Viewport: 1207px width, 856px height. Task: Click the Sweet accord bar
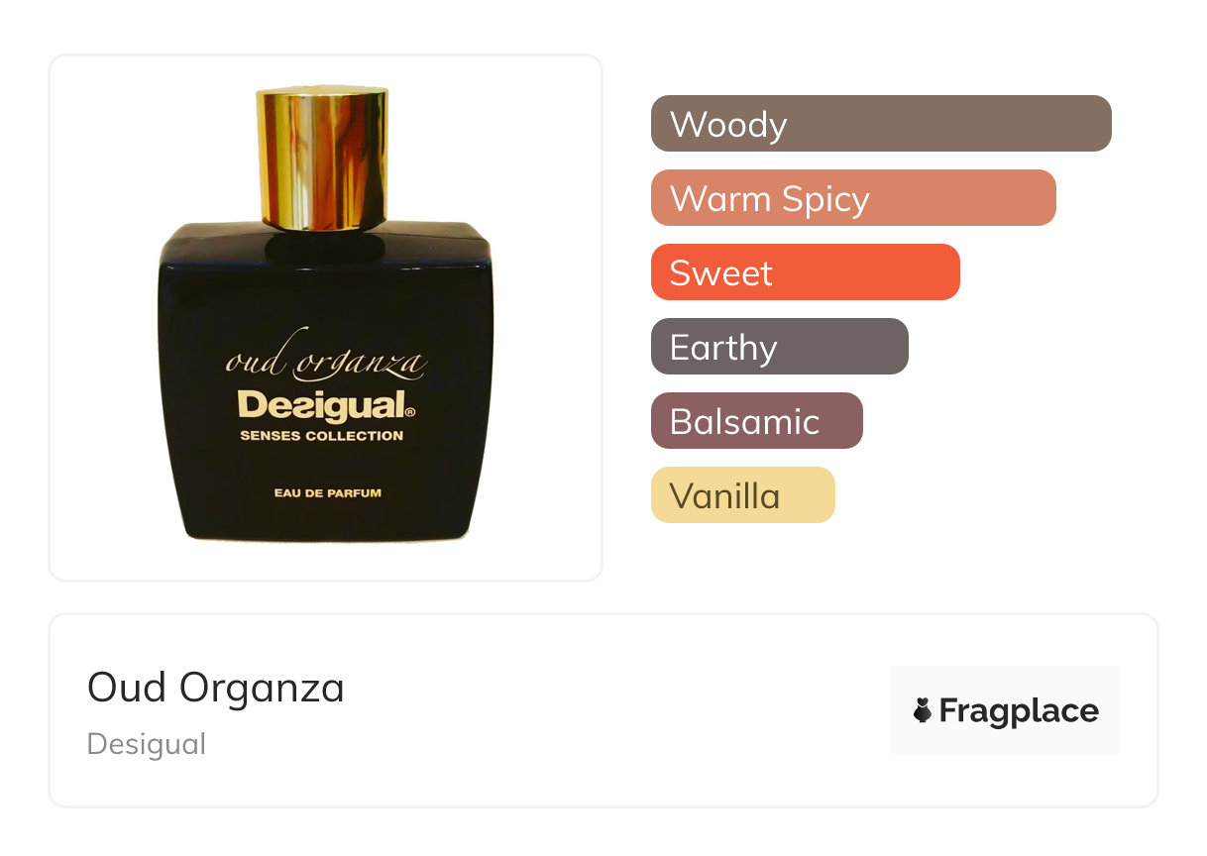click(x=806, y=272)
